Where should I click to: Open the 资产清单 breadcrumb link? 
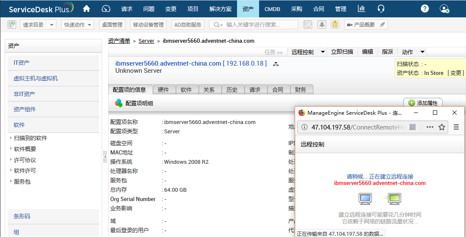(119, 41)
